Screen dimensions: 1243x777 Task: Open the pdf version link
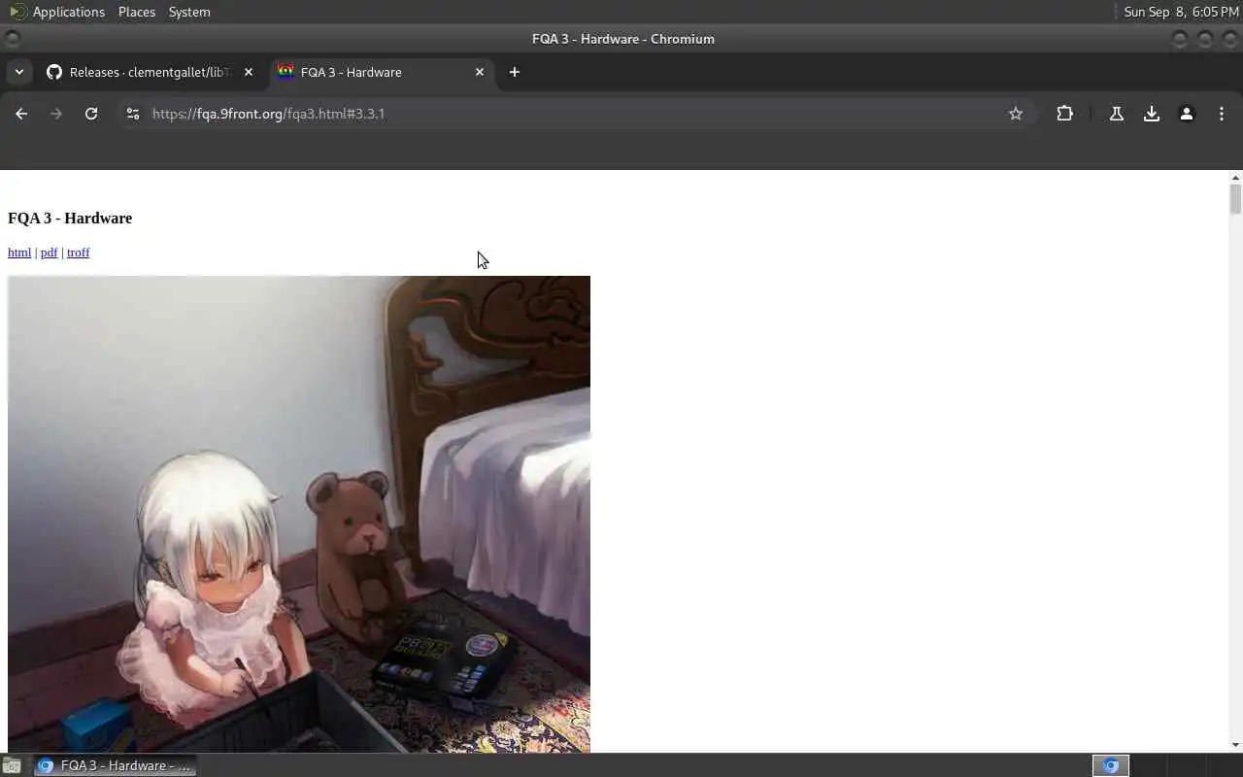point(50,253)
